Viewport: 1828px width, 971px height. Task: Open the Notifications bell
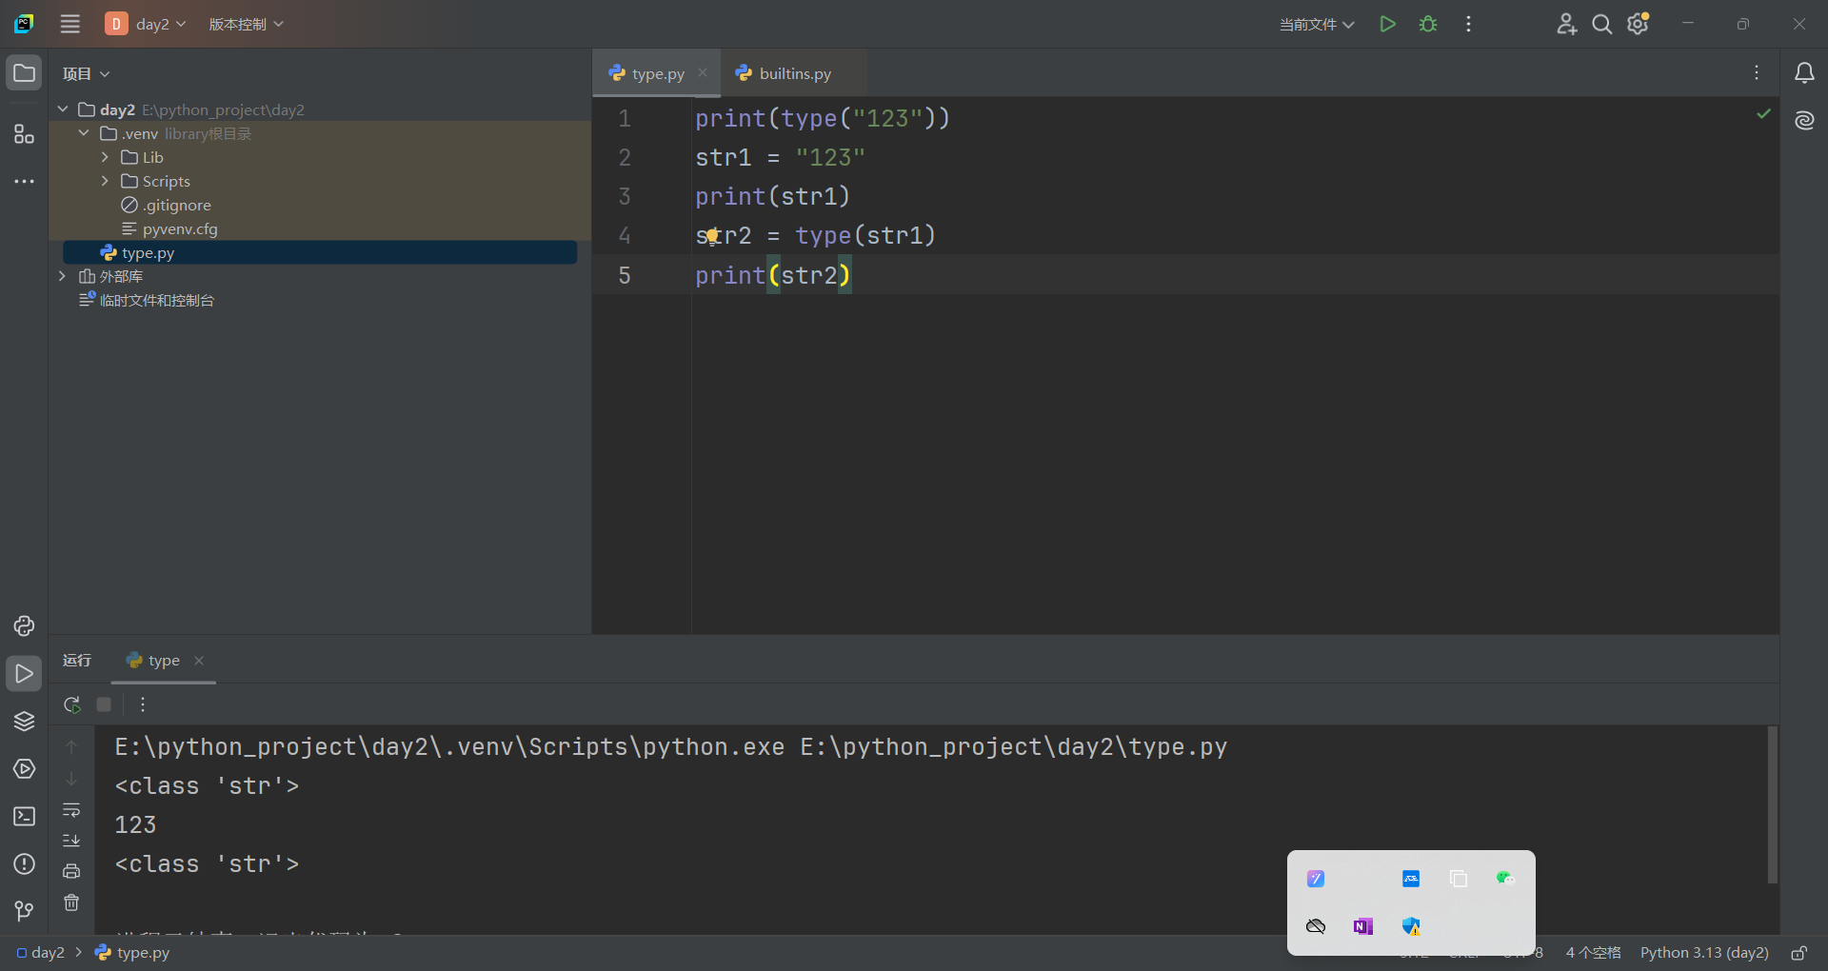tap(1805, 72)
